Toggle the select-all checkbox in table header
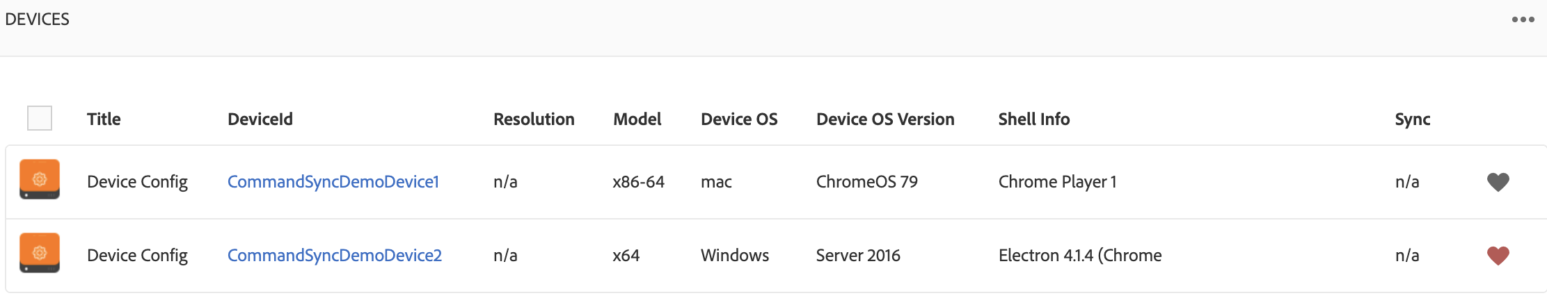The width and height of the screenshot is (1547, 298). 40,118
